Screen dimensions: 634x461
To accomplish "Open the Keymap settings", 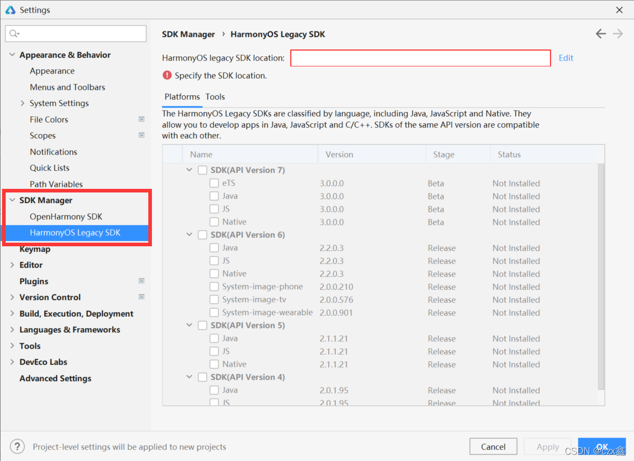I will (x=35, y=249).
